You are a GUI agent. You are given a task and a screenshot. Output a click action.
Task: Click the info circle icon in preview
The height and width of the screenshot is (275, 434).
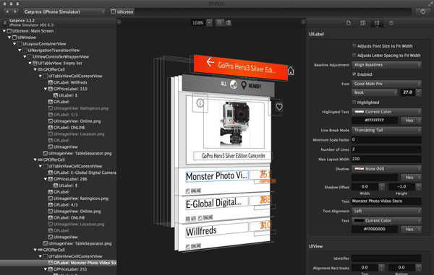(x=200, y=103)
